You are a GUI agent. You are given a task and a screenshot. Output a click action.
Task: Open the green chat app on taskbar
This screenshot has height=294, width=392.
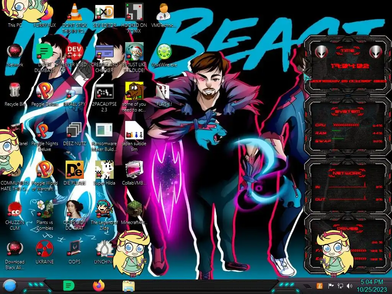[69, 286]
